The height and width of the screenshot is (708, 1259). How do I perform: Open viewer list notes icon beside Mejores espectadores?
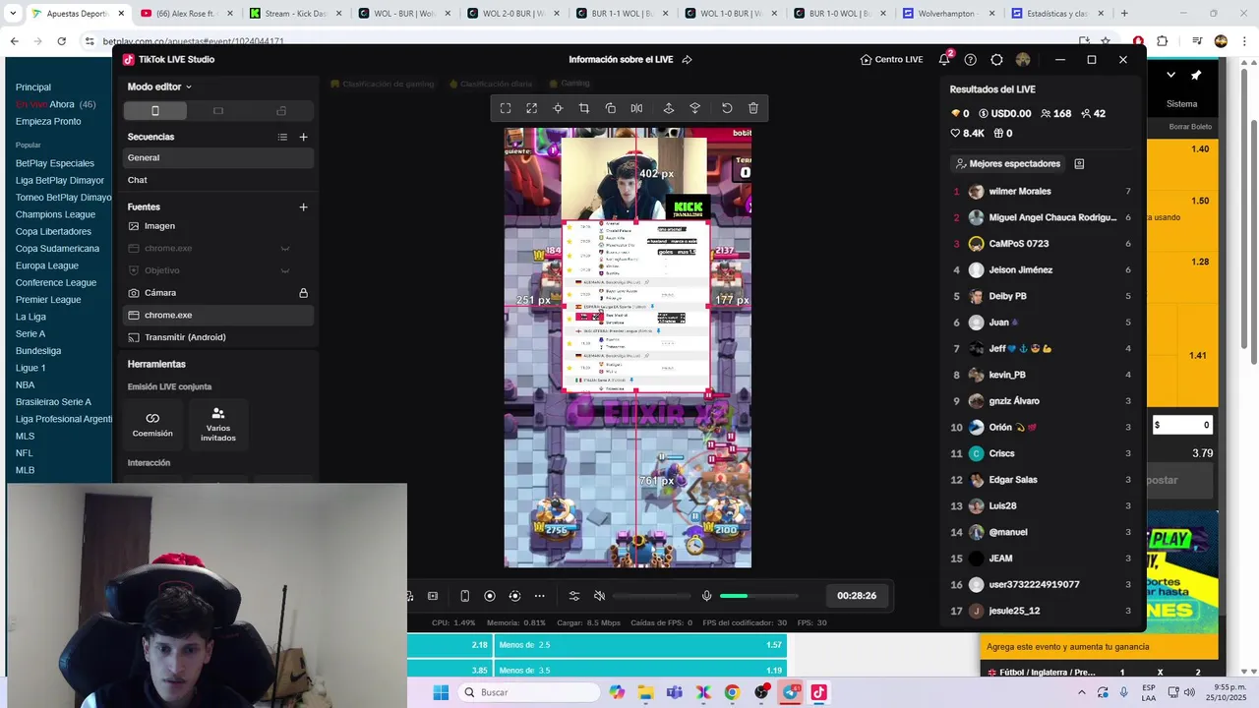(x=1079, y=163)
